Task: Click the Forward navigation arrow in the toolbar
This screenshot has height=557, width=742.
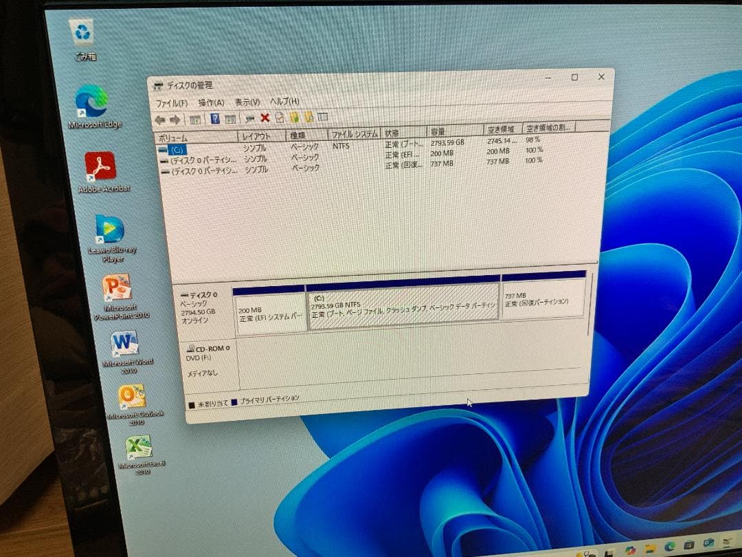Action: click(174, 118)
